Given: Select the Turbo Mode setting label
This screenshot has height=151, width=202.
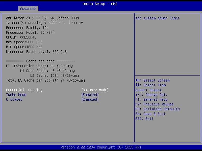Looking at the screenshot, I should click(x=16, y=95).
